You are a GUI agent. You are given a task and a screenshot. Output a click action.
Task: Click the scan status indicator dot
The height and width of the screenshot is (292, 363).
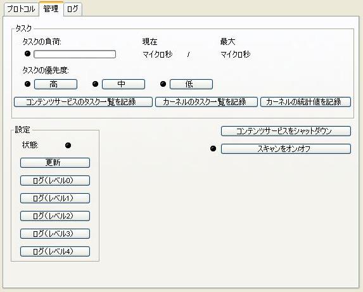(213, 149)
